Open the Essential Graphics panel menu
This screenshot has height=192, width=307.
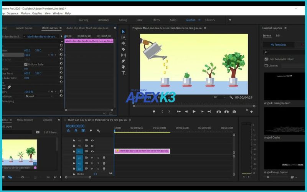[x=286, y=28]
